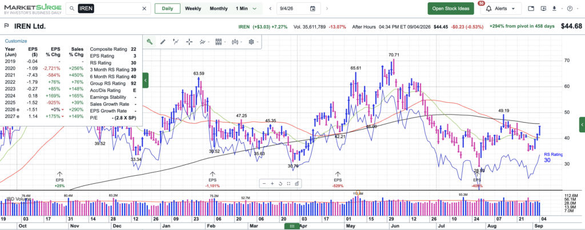Click the flag icon beside IREN Ltd.

6,26
